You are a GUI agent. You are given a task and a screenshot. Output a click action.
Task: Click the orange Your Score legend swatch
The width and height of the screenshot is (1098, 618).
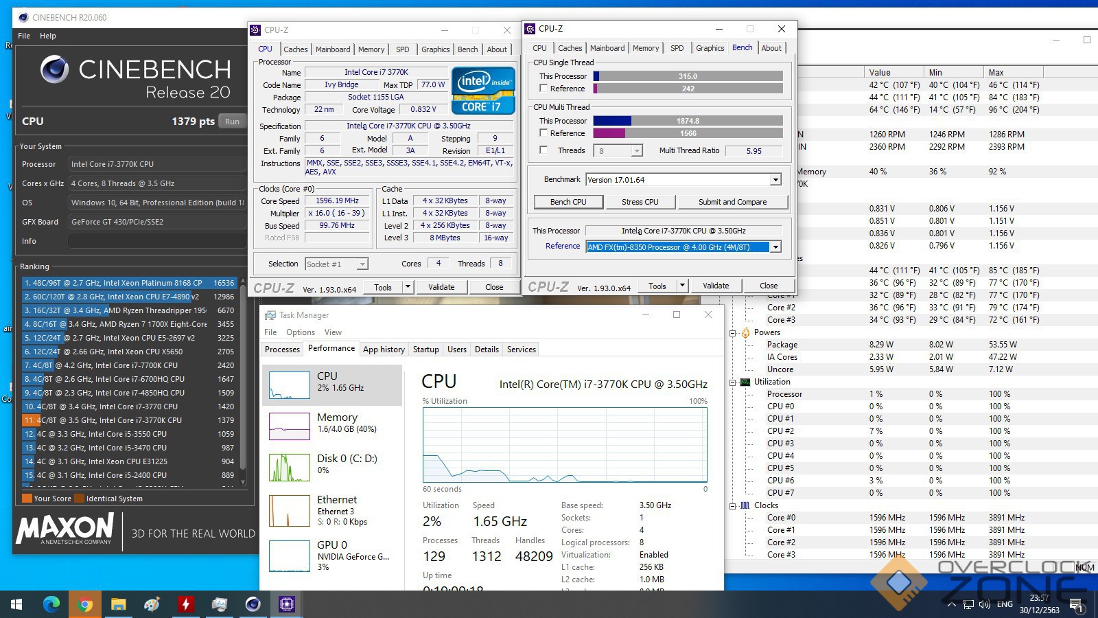click(x=27, y=499)
